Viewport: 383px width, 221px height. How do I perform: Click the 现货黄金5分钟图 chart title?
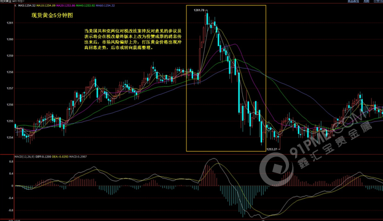pos(52,15)
